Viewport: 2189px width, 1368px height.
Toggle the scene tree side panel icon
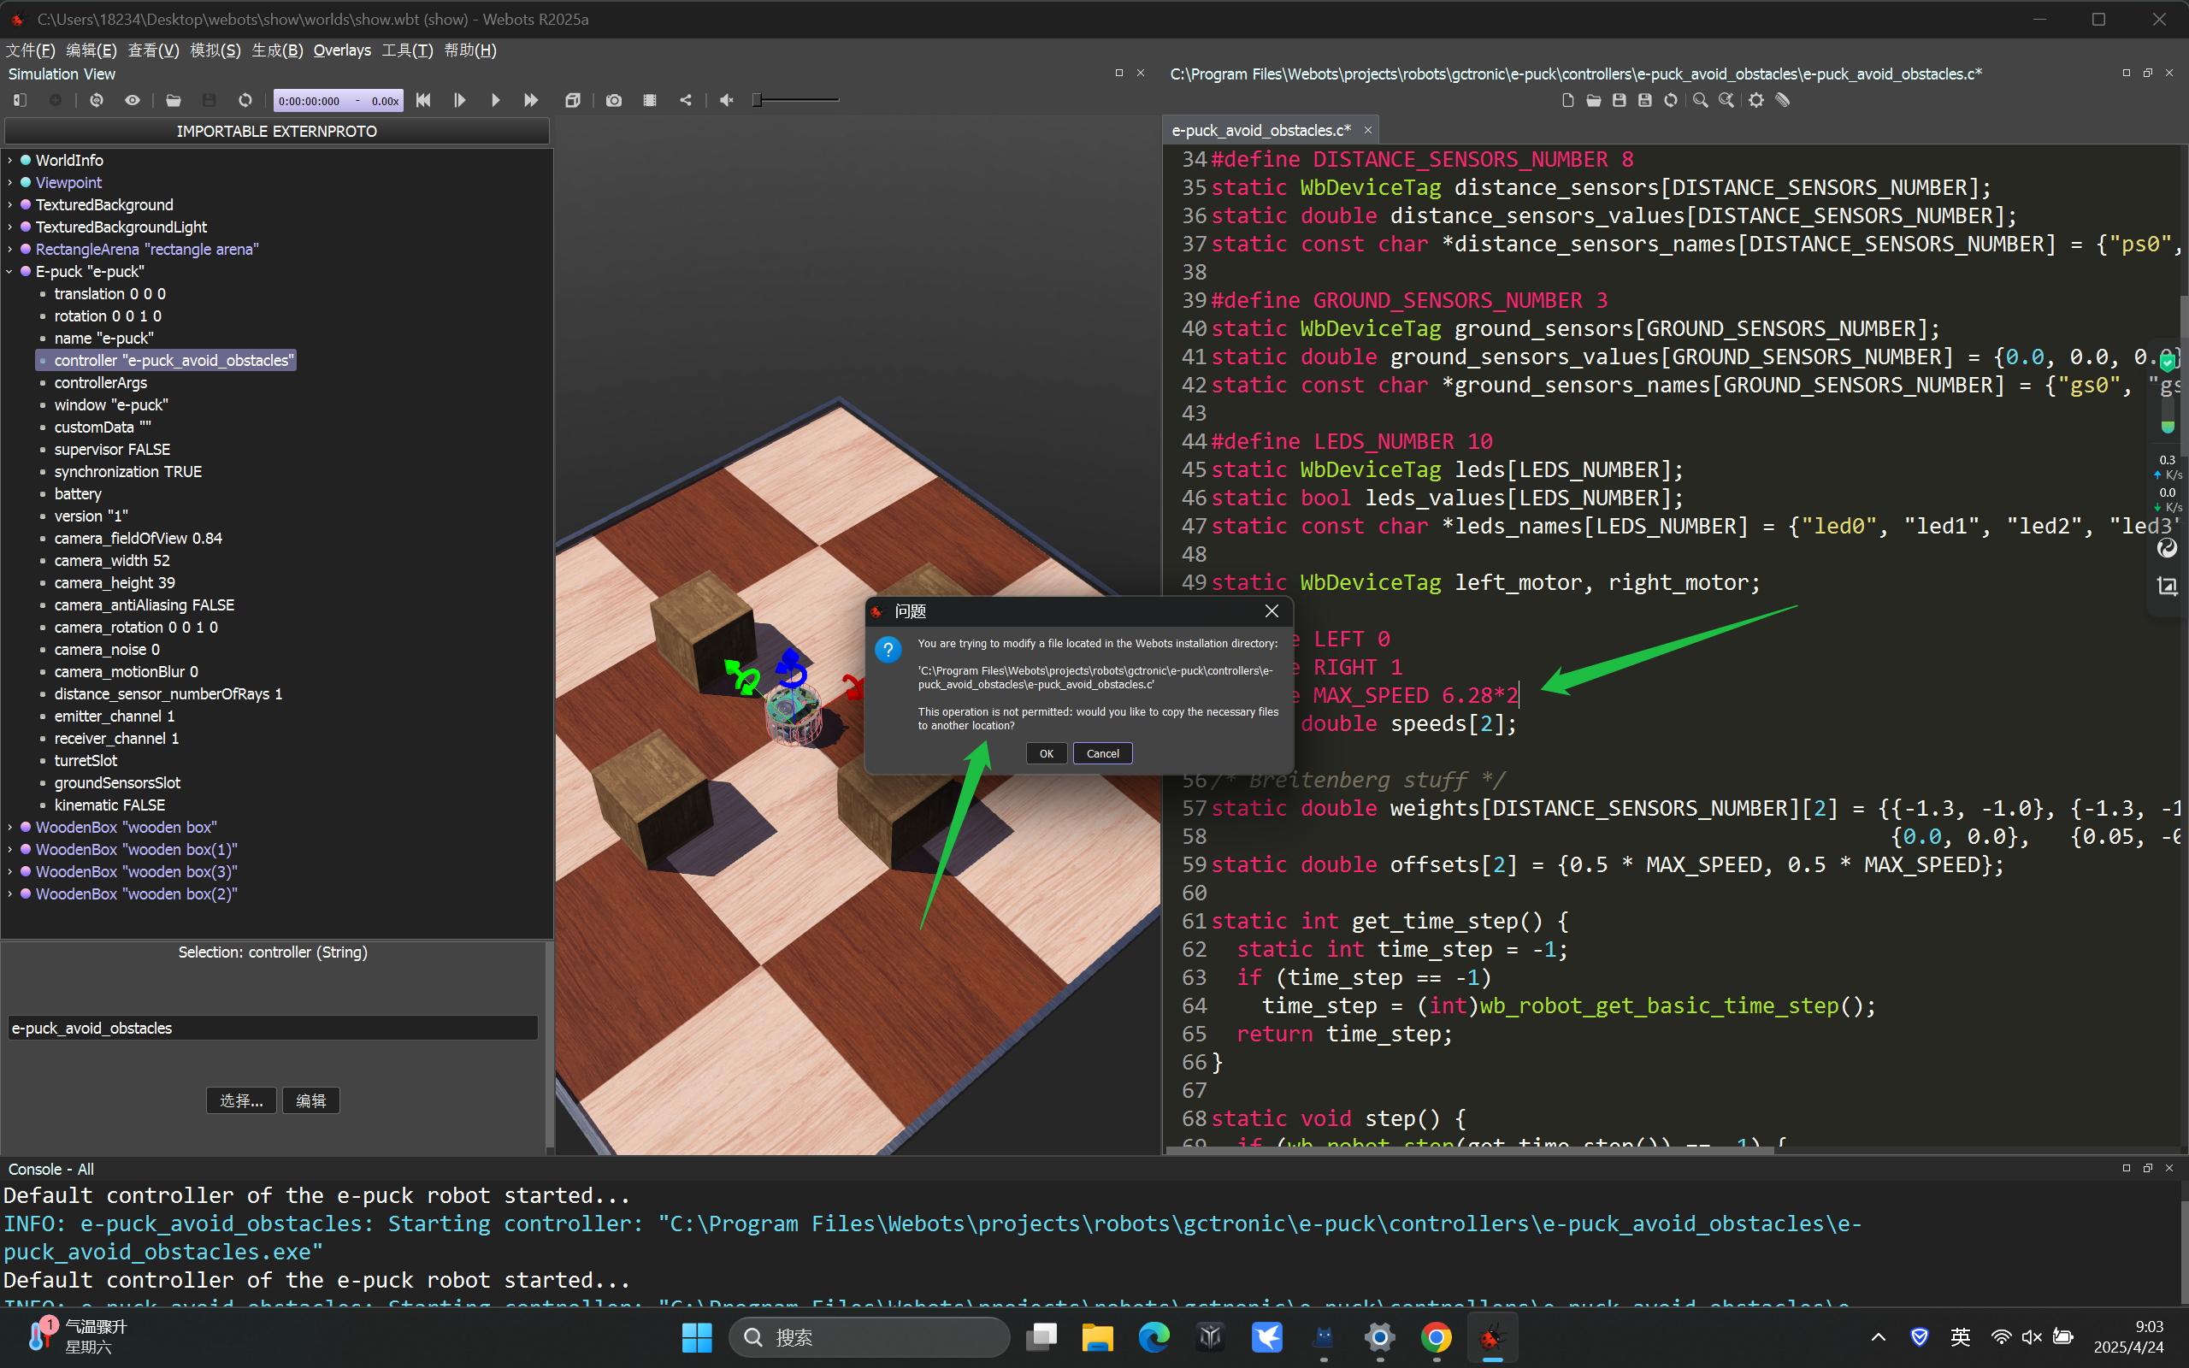coord(20,100)
